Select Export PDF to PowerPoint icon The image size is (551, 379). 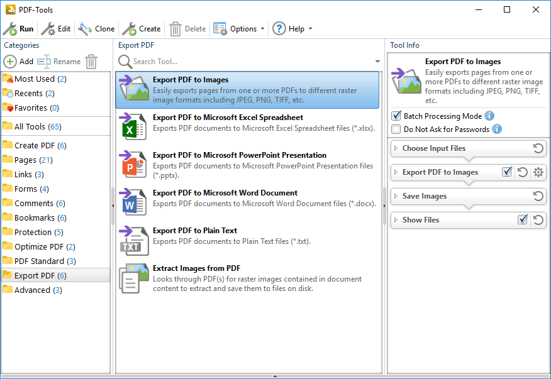133,164
